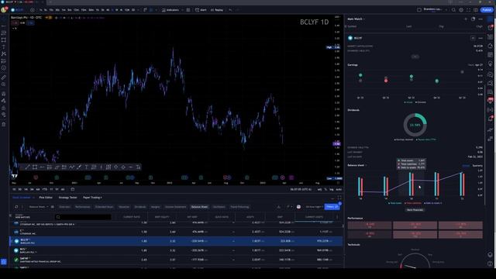This screenshot has height=279, width=496.
Task: Open the Stock Screener tab dropdown arrow
Action: (x=33, y=198)
